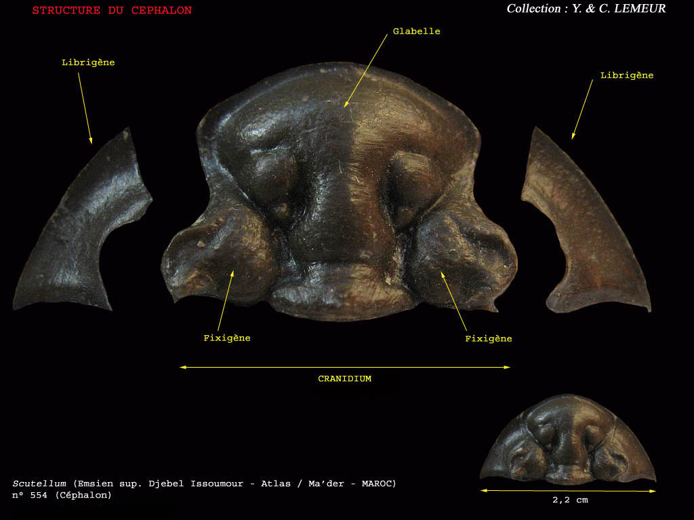Select the left "Fixigène" label
The image size is (694, 520).
pos(227,338)
